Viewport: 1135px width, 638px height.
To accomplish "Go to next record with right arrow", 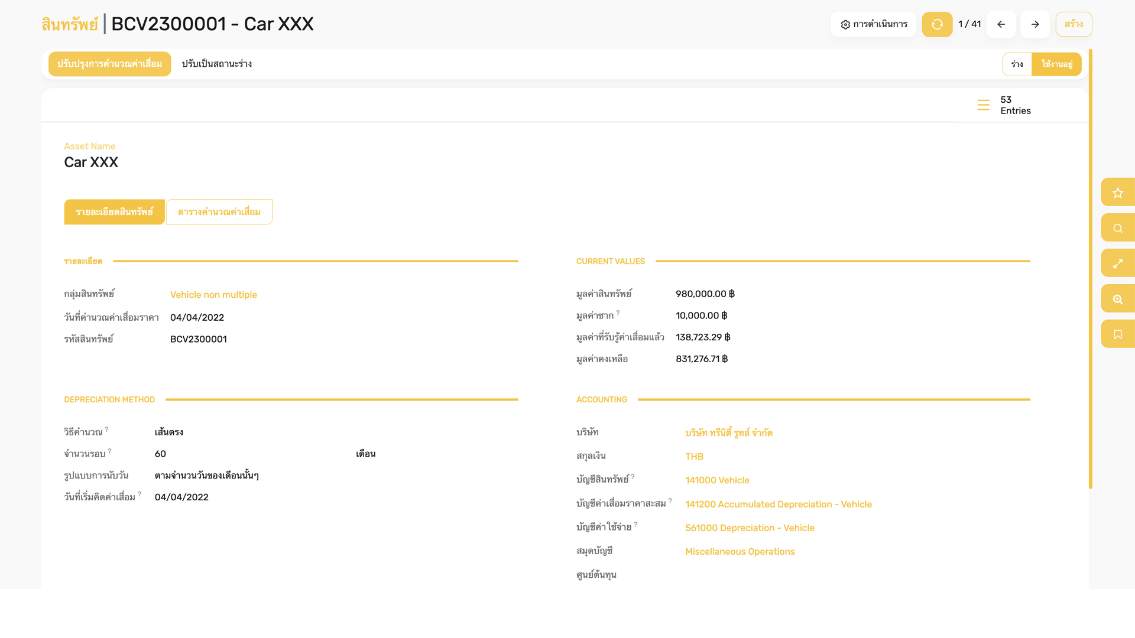I will [1035, 24].
